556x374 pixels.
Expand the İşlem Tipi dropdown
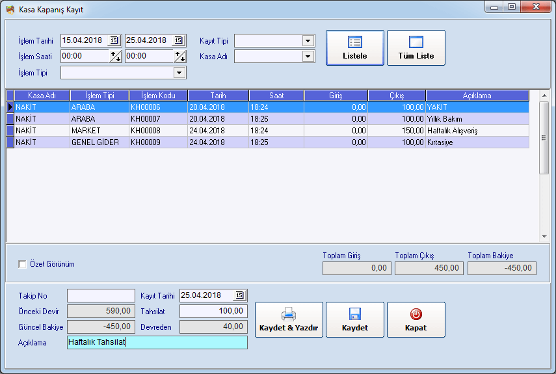click(x=179, y=73)
